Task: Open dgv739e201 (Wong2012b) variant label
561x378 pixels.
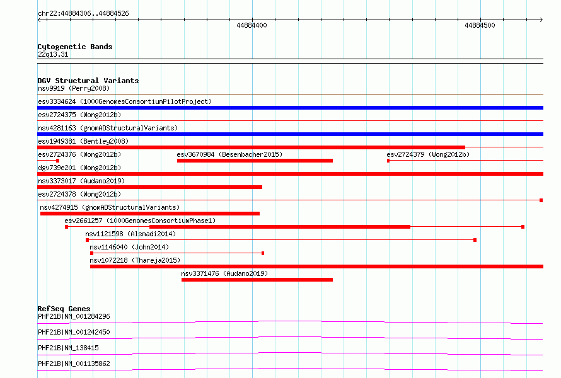Action: click(79, 168)
